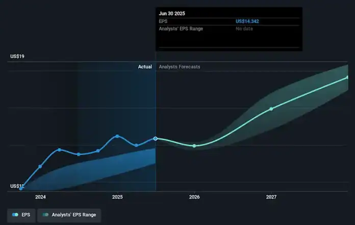Click the 2024 x-axis label
Image resolution: width=355 pixels, height=225 pixels.
(x=40, y=197)
